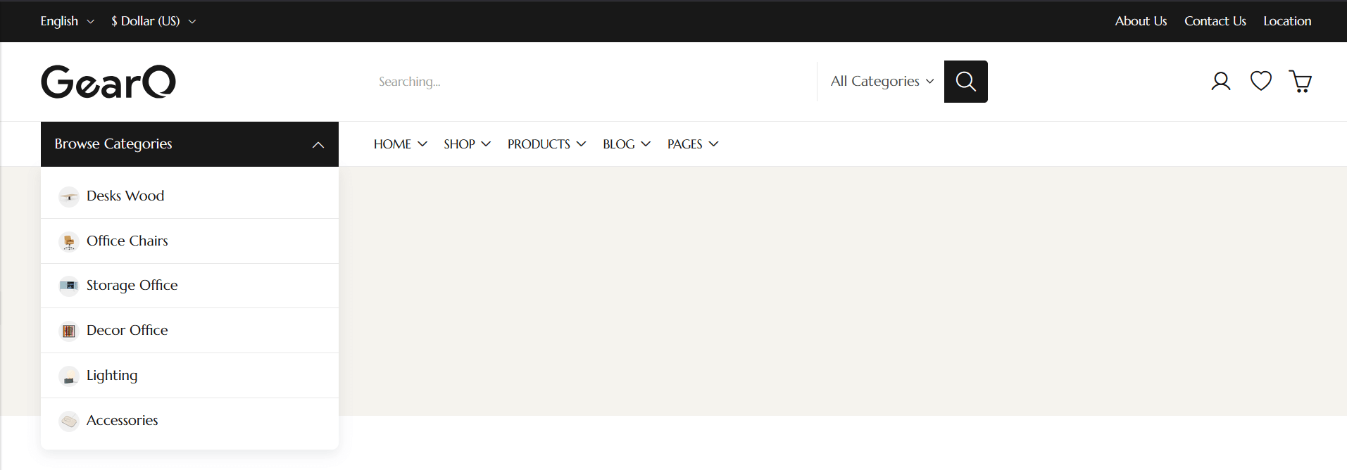The width and height of the screenshot is (1347, 470).
Task: Open the Contact Us link
Action: (x=1215, y=21)
